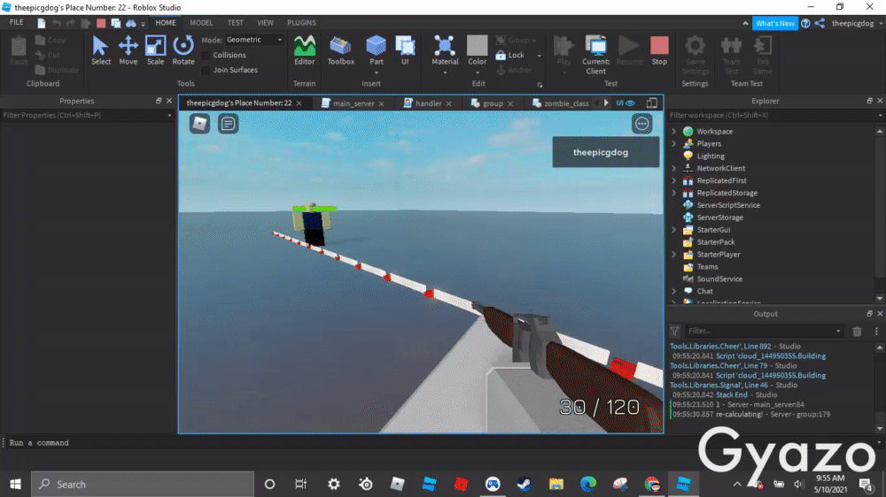
Task: Click the Lock tool
Action: point(510,55)
